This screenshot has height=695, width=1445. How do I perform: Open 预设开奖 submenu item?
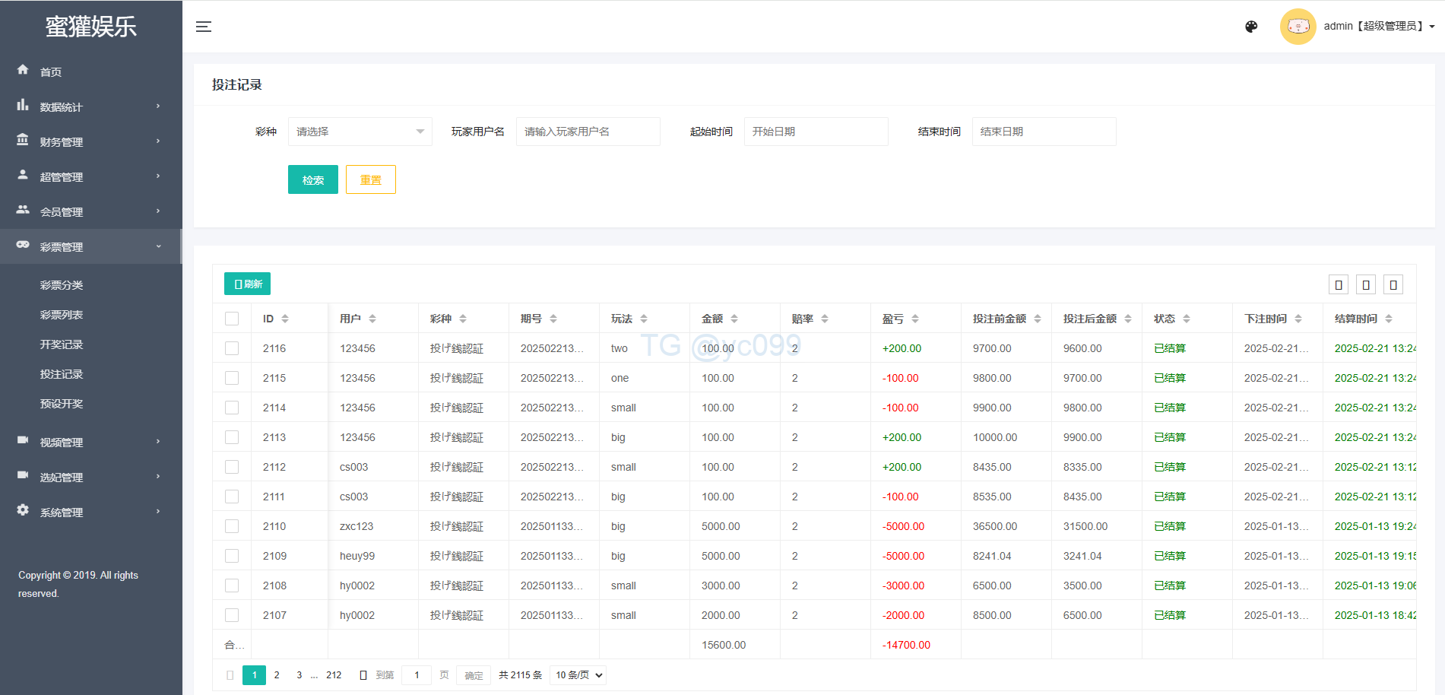click(x=62, y=404)
